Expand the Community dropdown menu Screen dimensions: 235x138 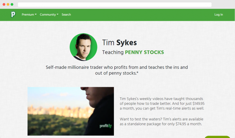pos(49,15)
